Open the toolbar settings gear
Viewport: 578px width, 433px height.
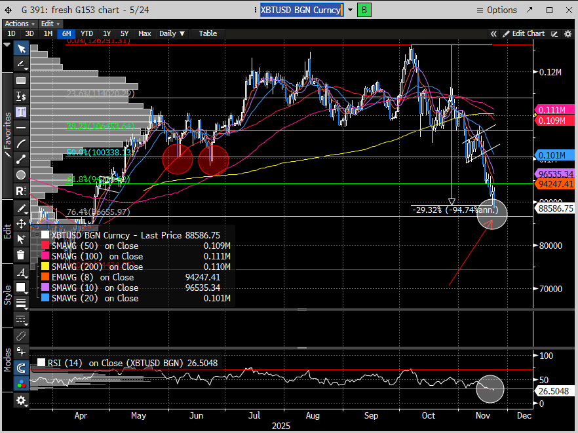(21, 400)
